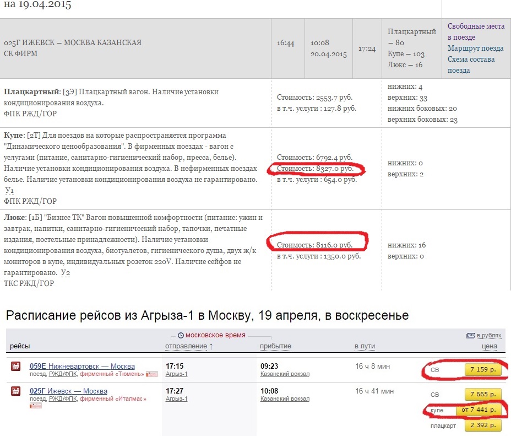Click the У1 abbreviation in Купе description
Viewport: 511px width, 436px height.
pos(9,191)
